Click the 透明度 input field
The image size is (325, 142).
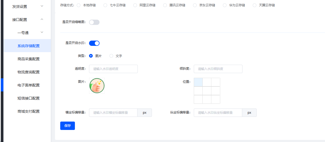click(x=113, y=69)
